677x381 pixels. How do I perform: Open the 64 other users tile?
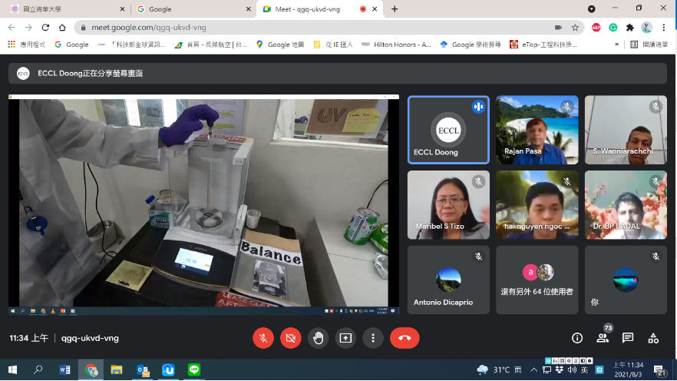pyautogui.click(x=537, y=280)
